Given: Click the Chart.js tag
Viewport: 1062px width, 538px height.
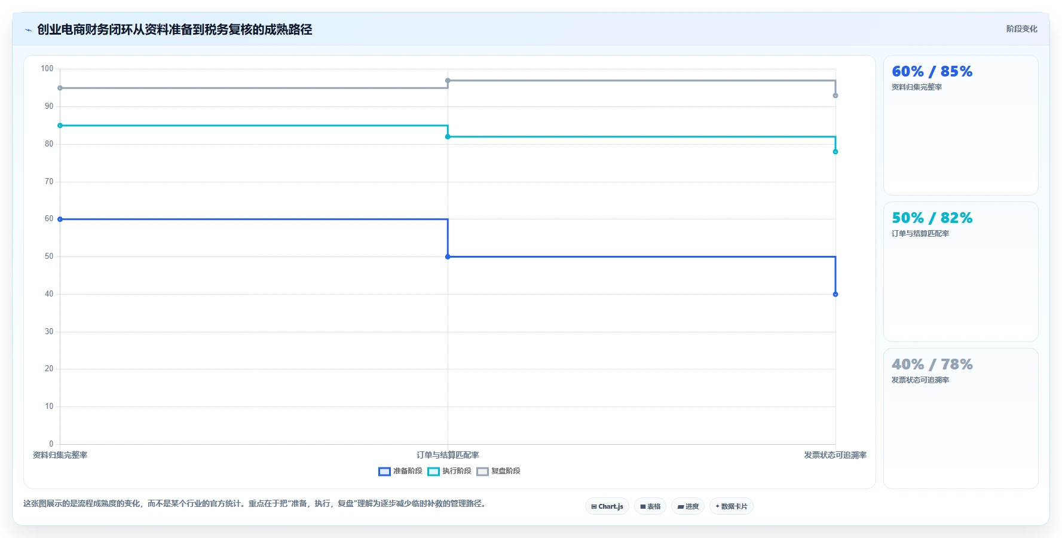Looking at the screenshot, I should [607, 506].
